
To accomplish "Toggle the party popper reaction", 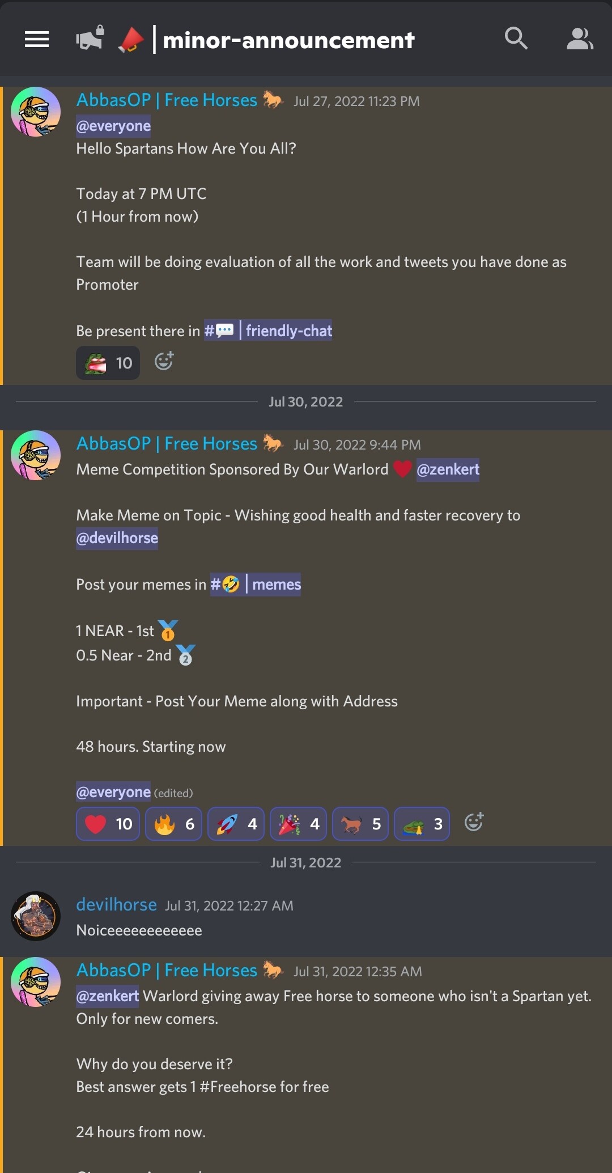I will coord(299,824).
